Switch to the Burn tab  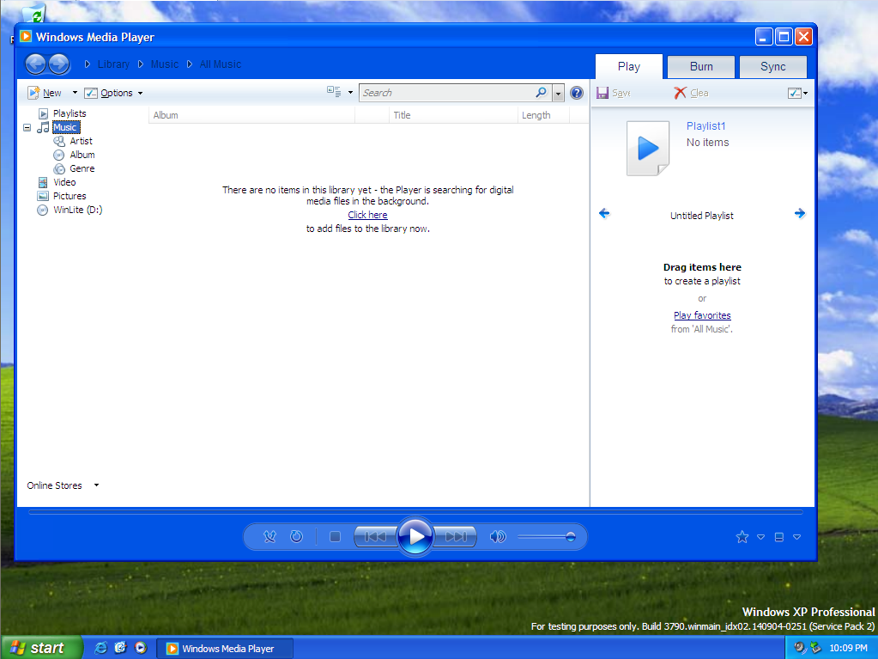[x=701, y=67]
